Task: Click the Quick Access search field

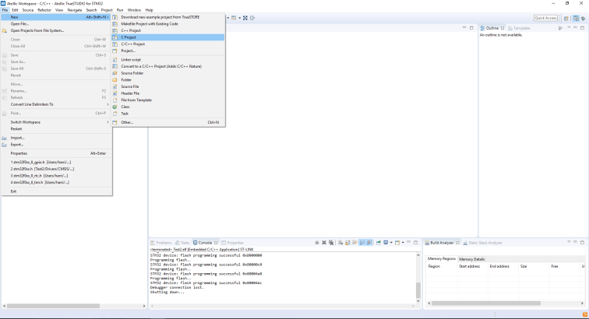Action: (x=545, y=17)
